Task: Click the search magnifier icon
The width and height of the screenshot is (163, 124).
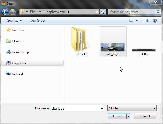Action: (157, 12)
